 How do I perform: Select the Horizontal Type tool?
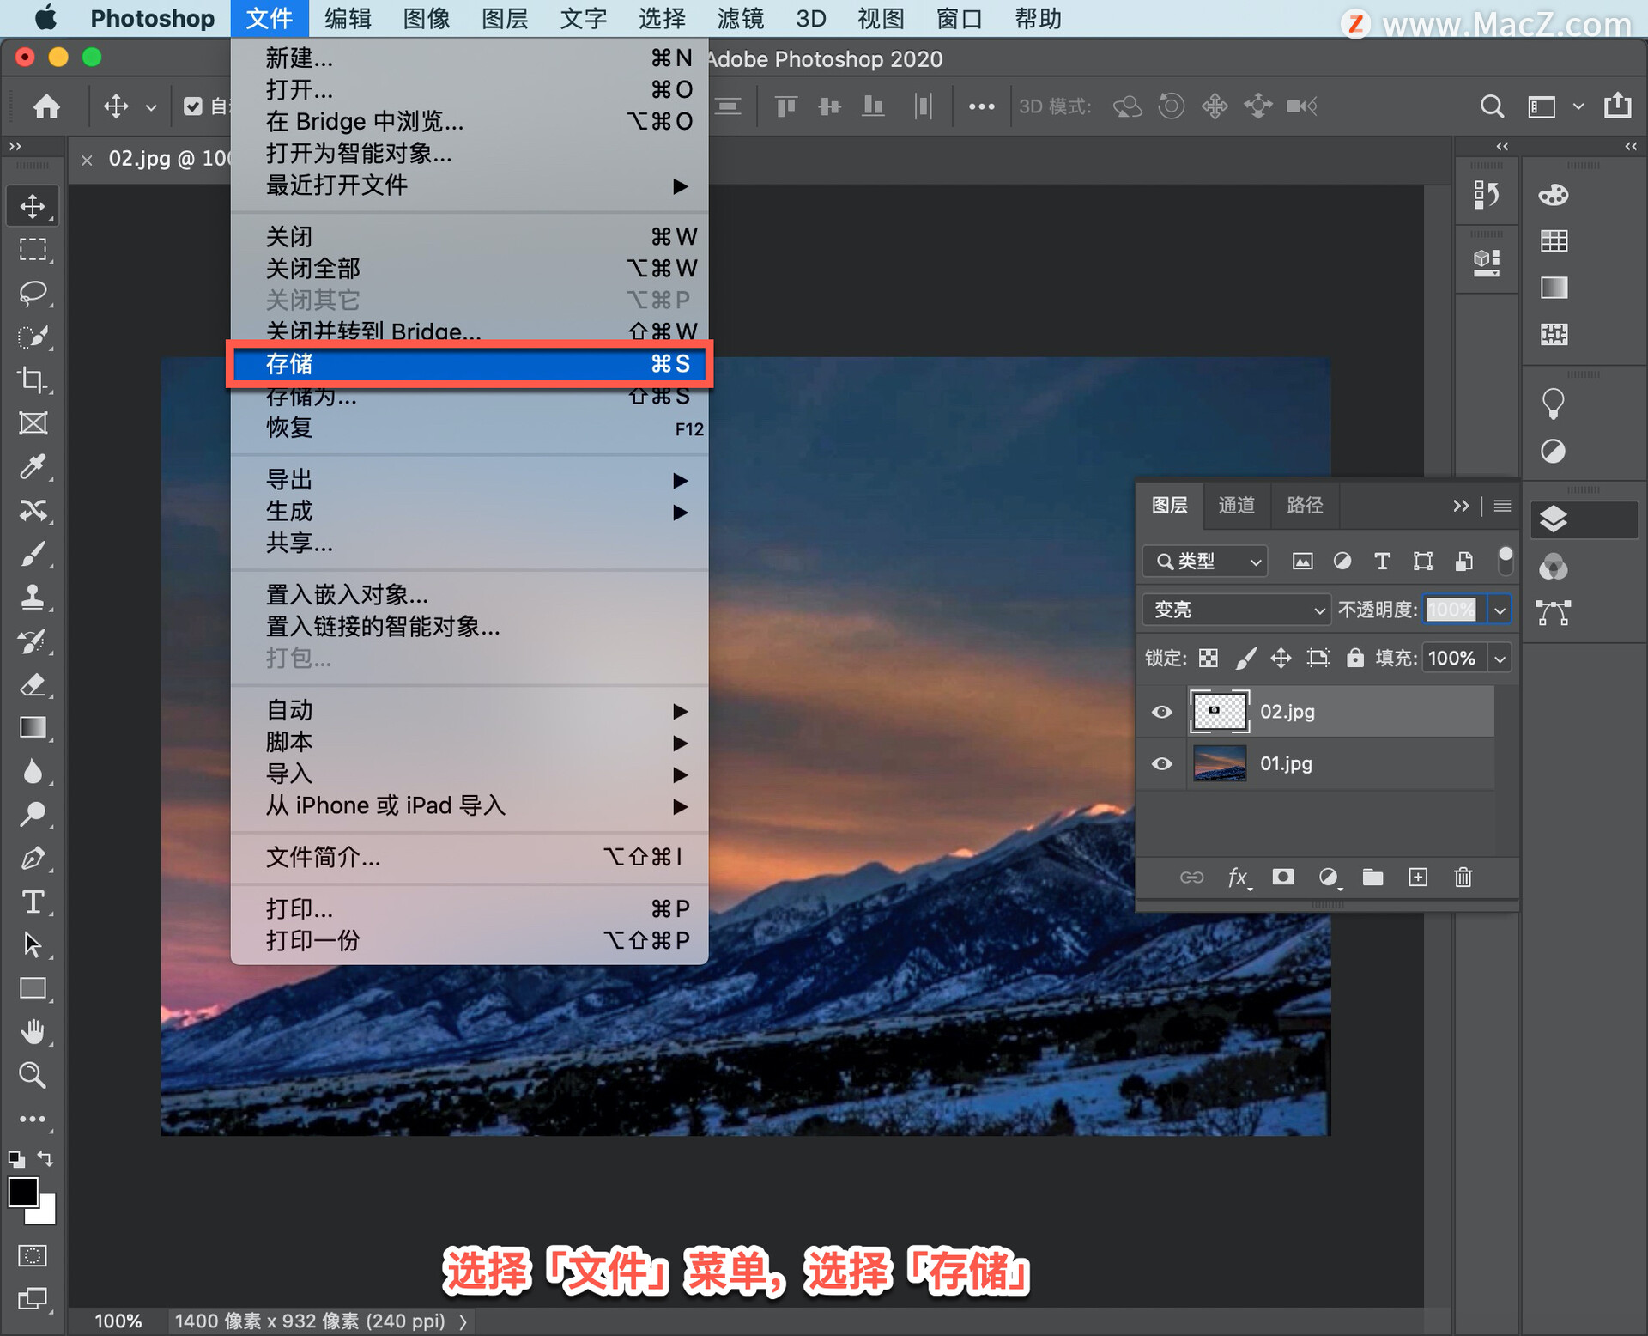[x=33, y=902]
